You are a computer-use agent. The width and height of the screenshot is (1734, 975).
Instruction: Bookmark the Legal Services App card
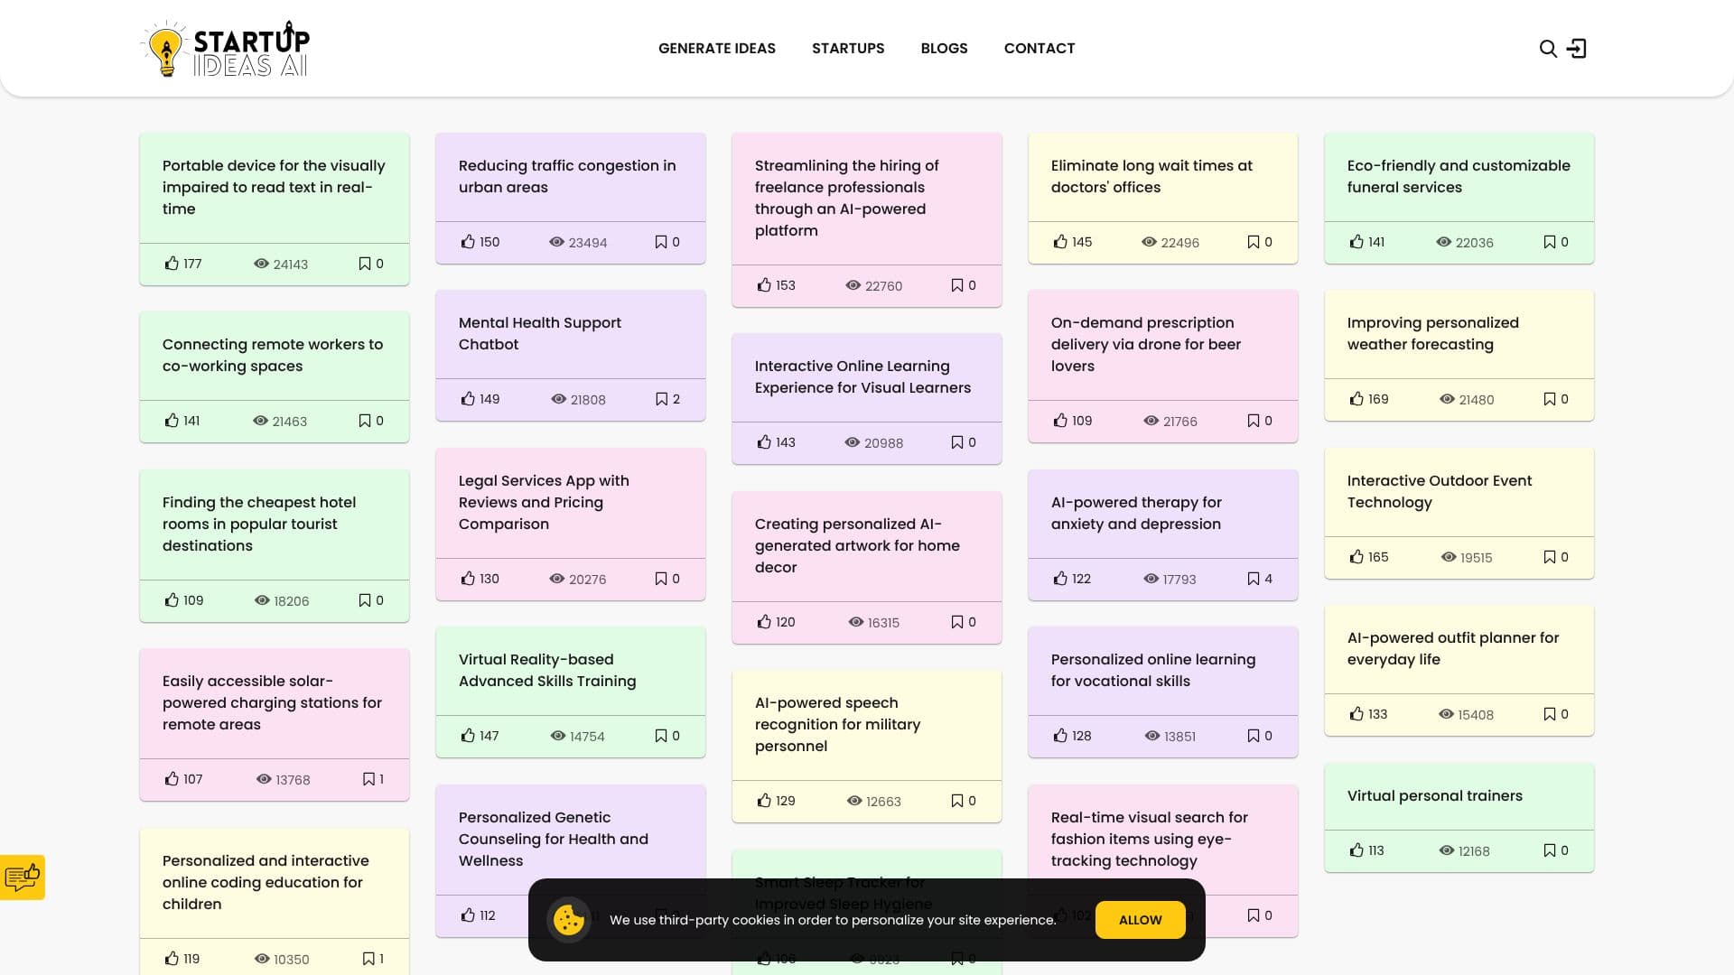point(661,579)
